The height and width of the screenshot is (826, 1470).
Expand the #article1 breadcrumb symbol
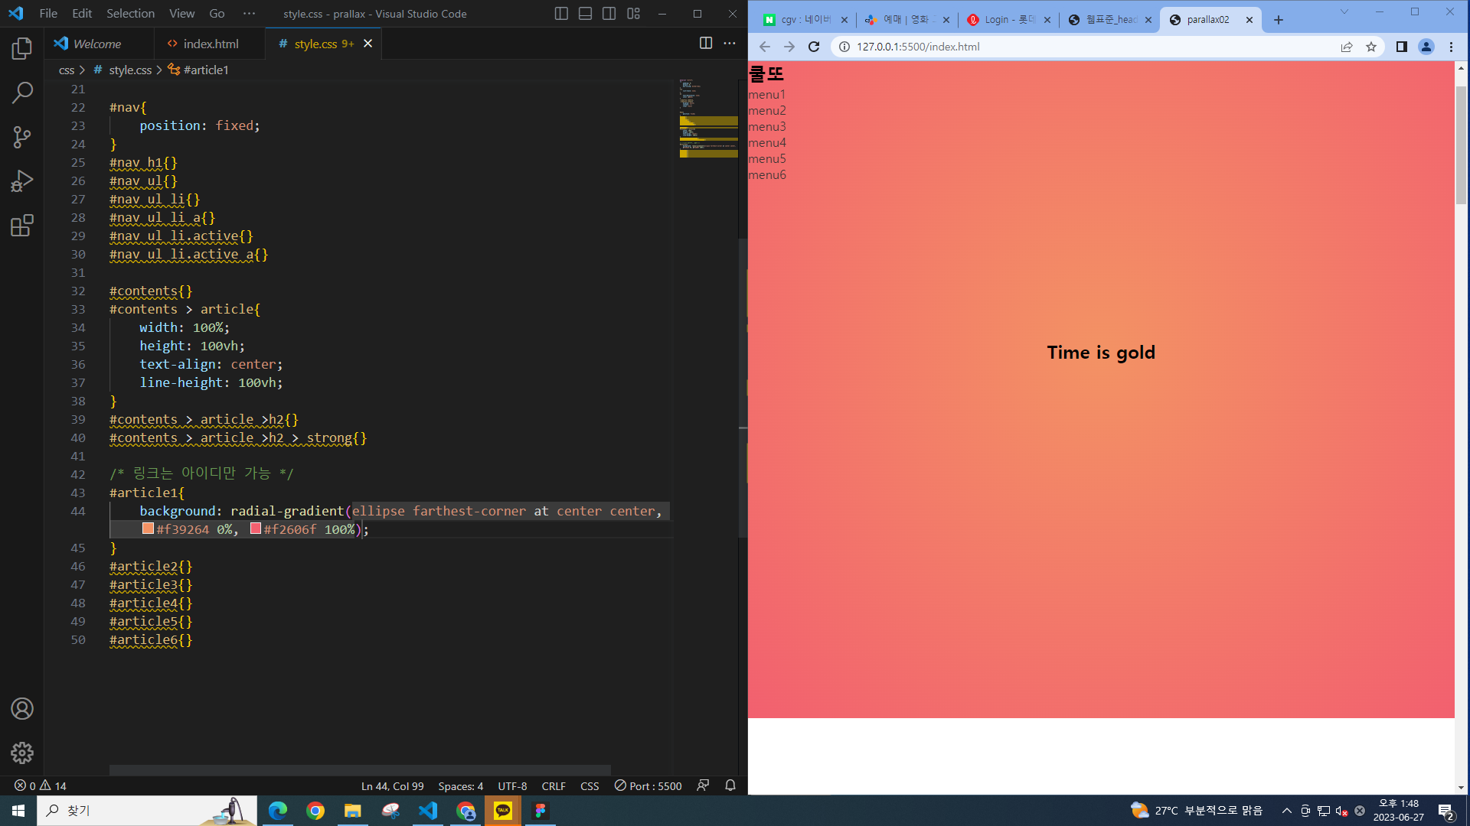click(x=205, y=70)
